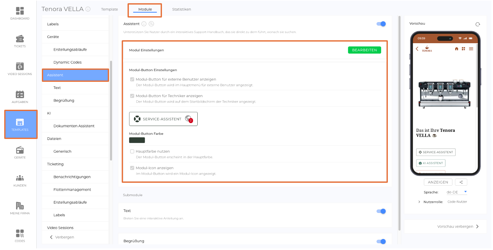Viewport: 493px width, 250px height.
Task: Toggle the Assistent module switch
Action: tap(381, 24)
